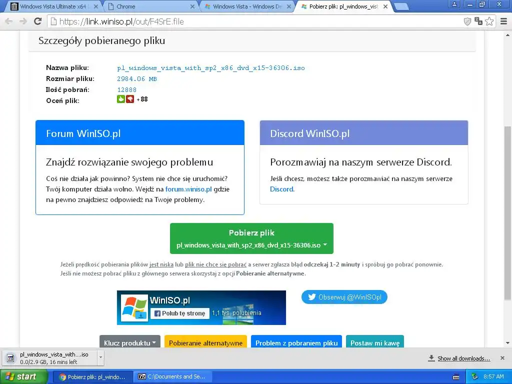Screen dimensions: 512x384
Task: Select the 7z Documents and Se taskbar item
Action: click(172, 377)
